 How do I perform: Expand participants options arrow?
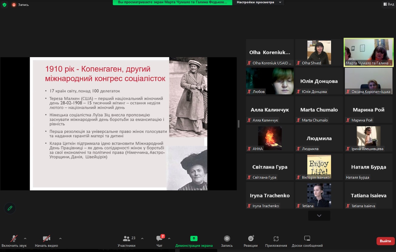pos(142,238)
